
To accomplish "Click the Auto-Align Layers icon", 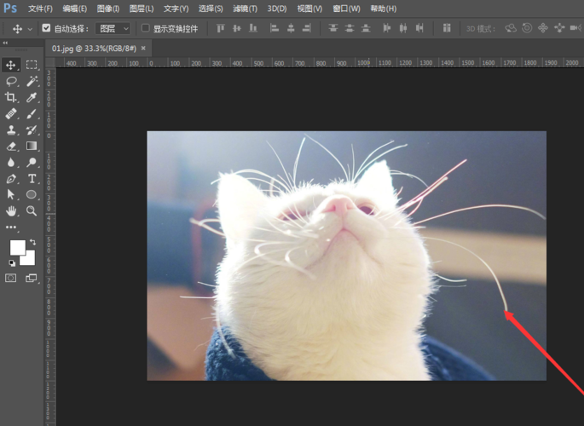I will pyautogui.click(x=447, y=28).
